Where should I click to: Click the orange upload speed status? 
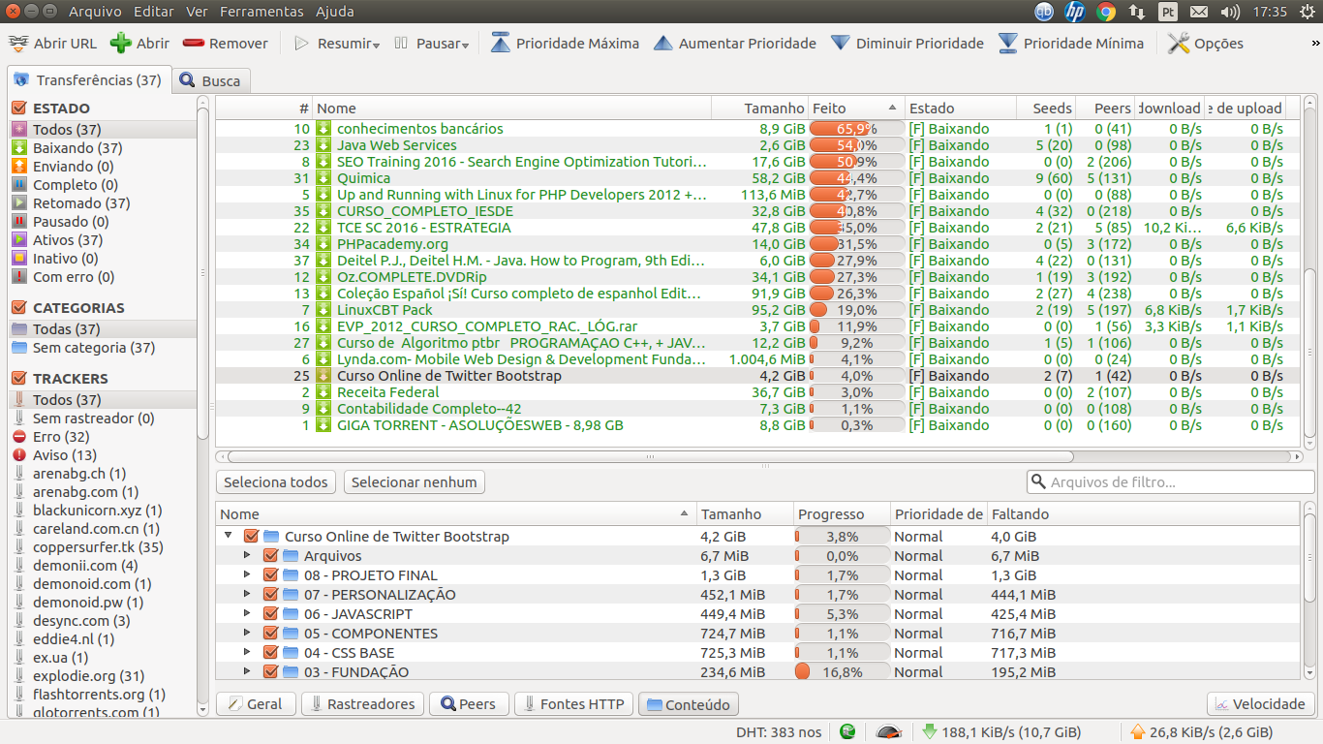1201,732
